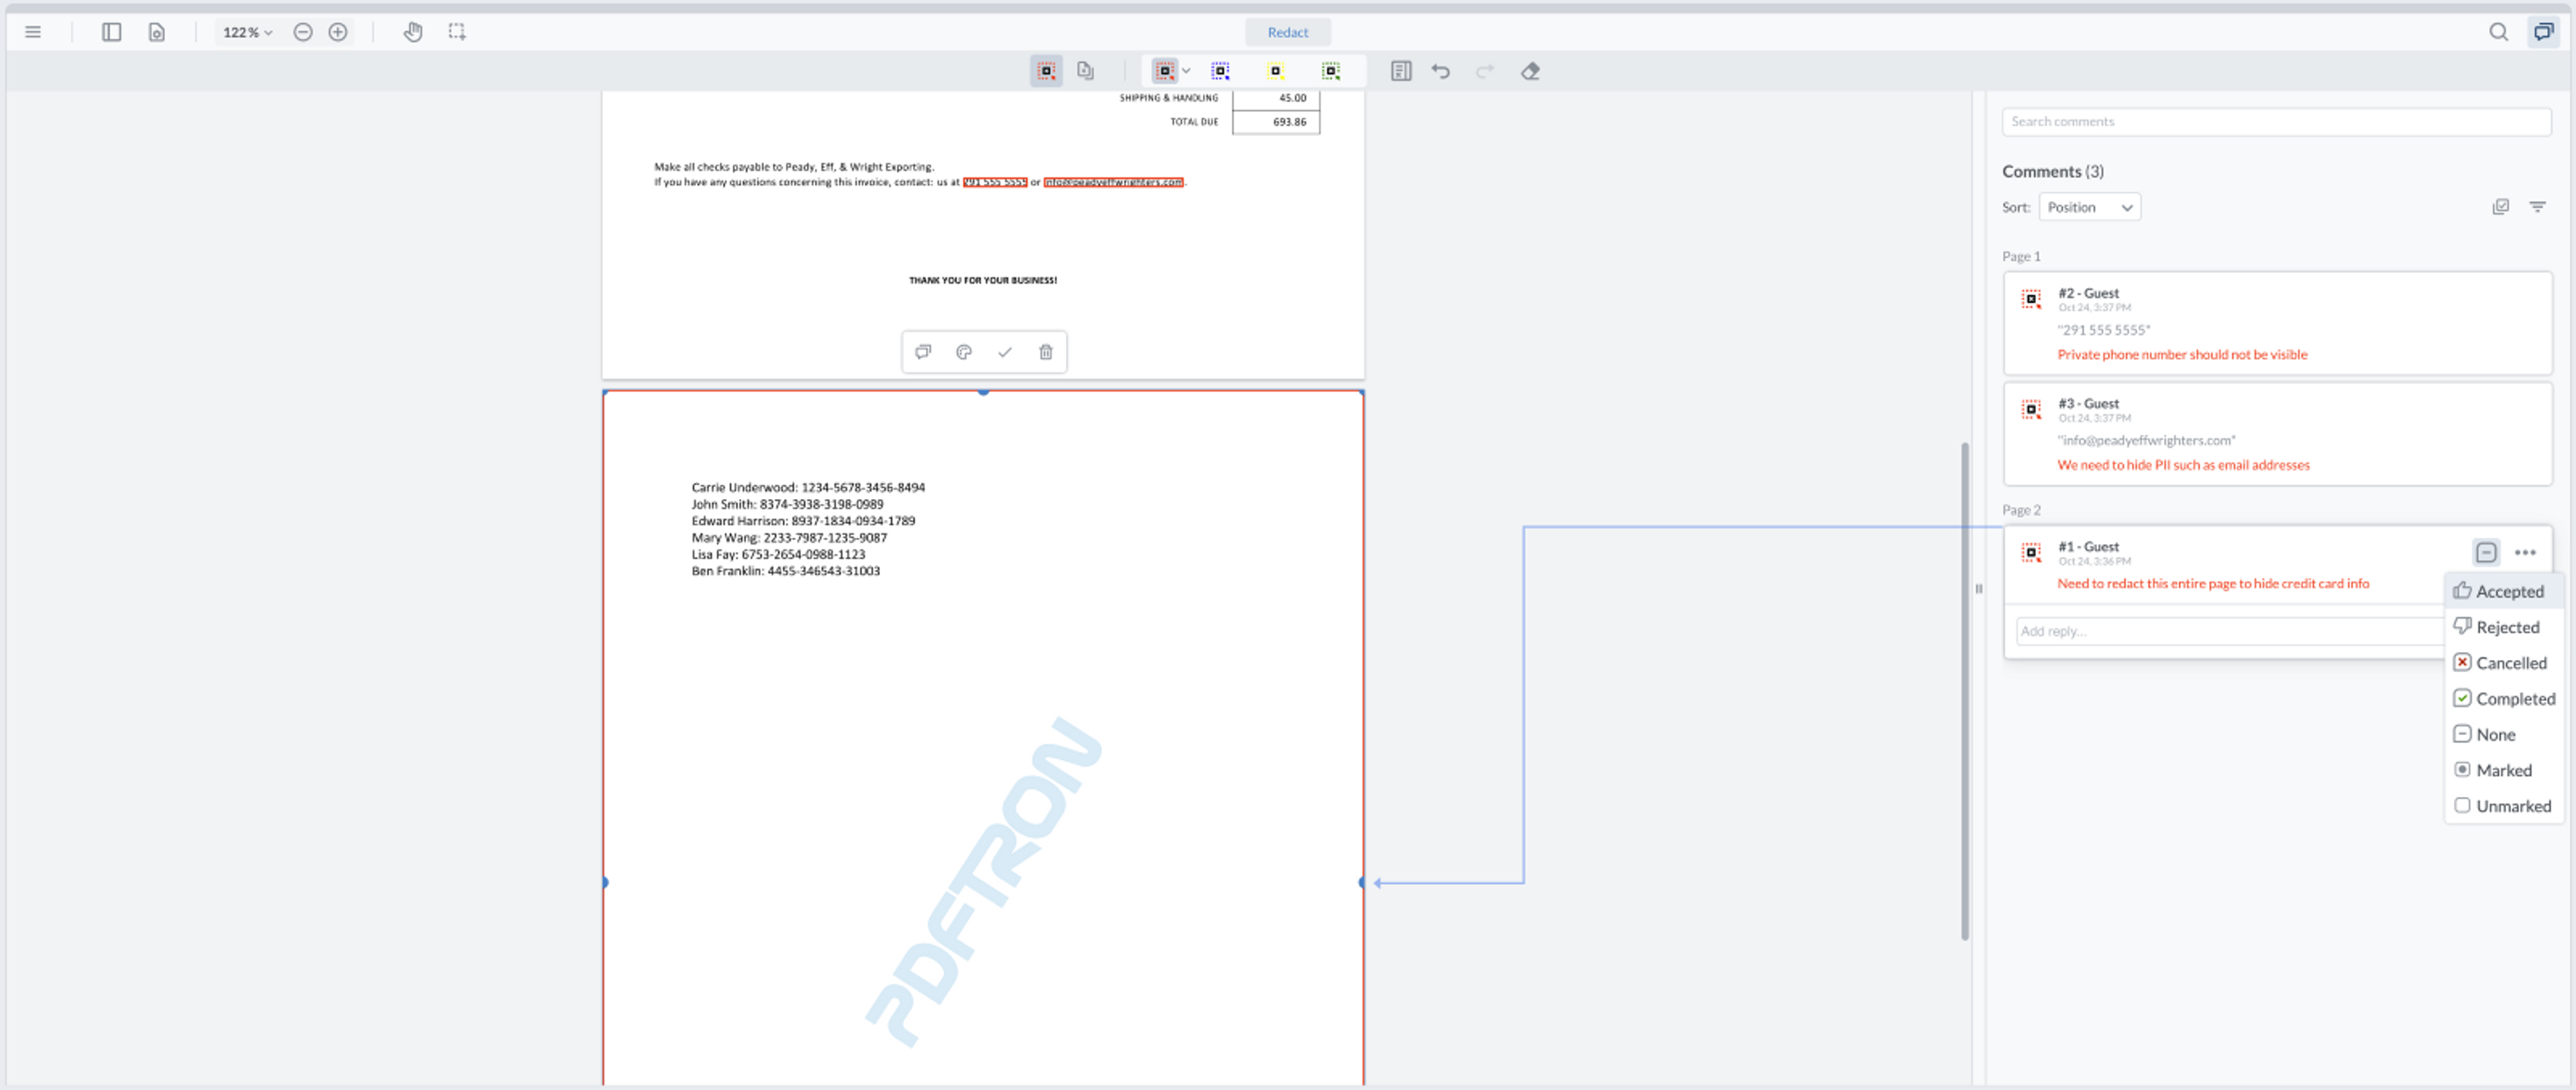Open search with the magnifier icon
2576x1090 pixels.
pos(2497,32)
